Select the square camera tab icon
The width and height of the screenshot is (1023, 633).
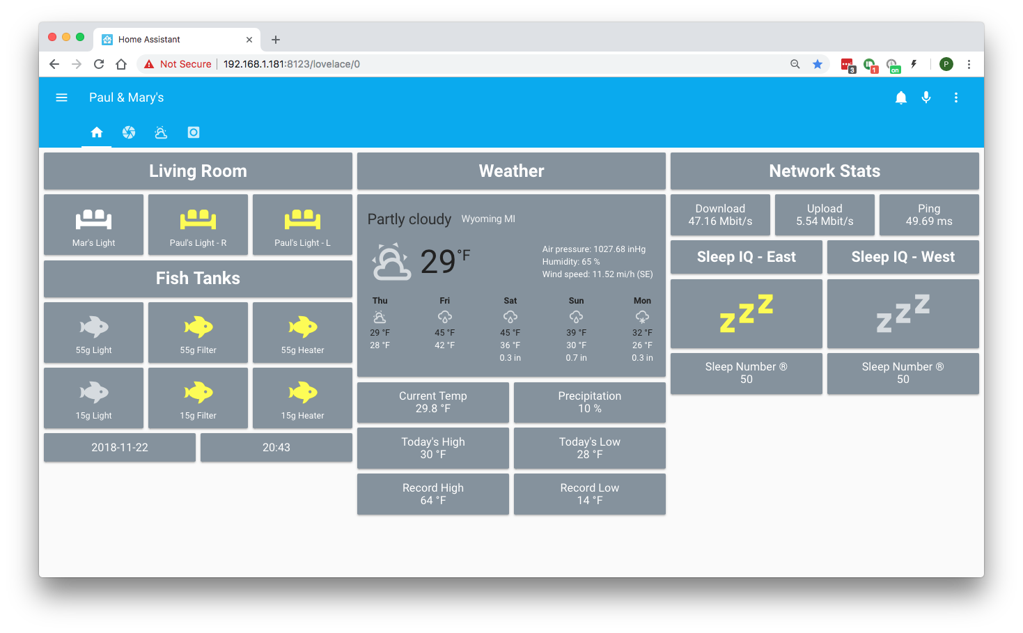point(193,132)
